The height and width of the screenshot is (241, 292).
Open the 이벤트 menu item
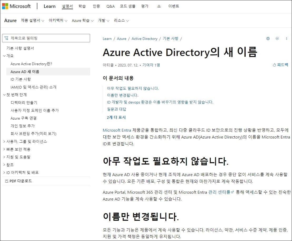(174, 6)
